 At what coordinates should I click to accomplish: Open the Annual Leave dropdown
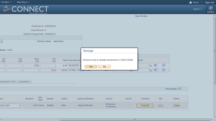click(x=10, y=106)
